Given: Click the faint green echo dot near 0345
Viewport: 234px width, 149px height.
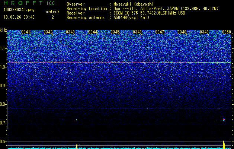Looking at the screenshot, I should click(x=107, y=120).
